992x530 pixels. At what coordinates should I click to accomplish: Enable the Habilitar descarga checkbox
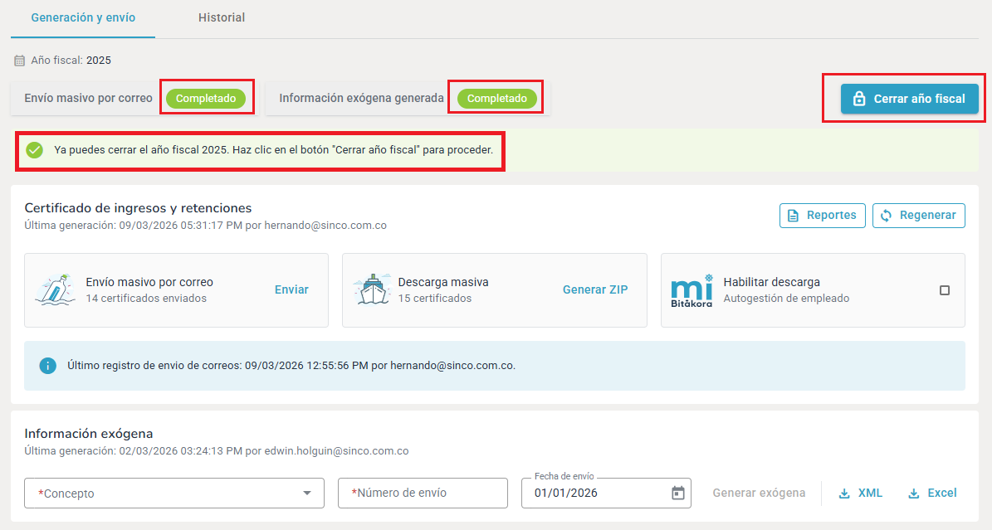[945, 290]
